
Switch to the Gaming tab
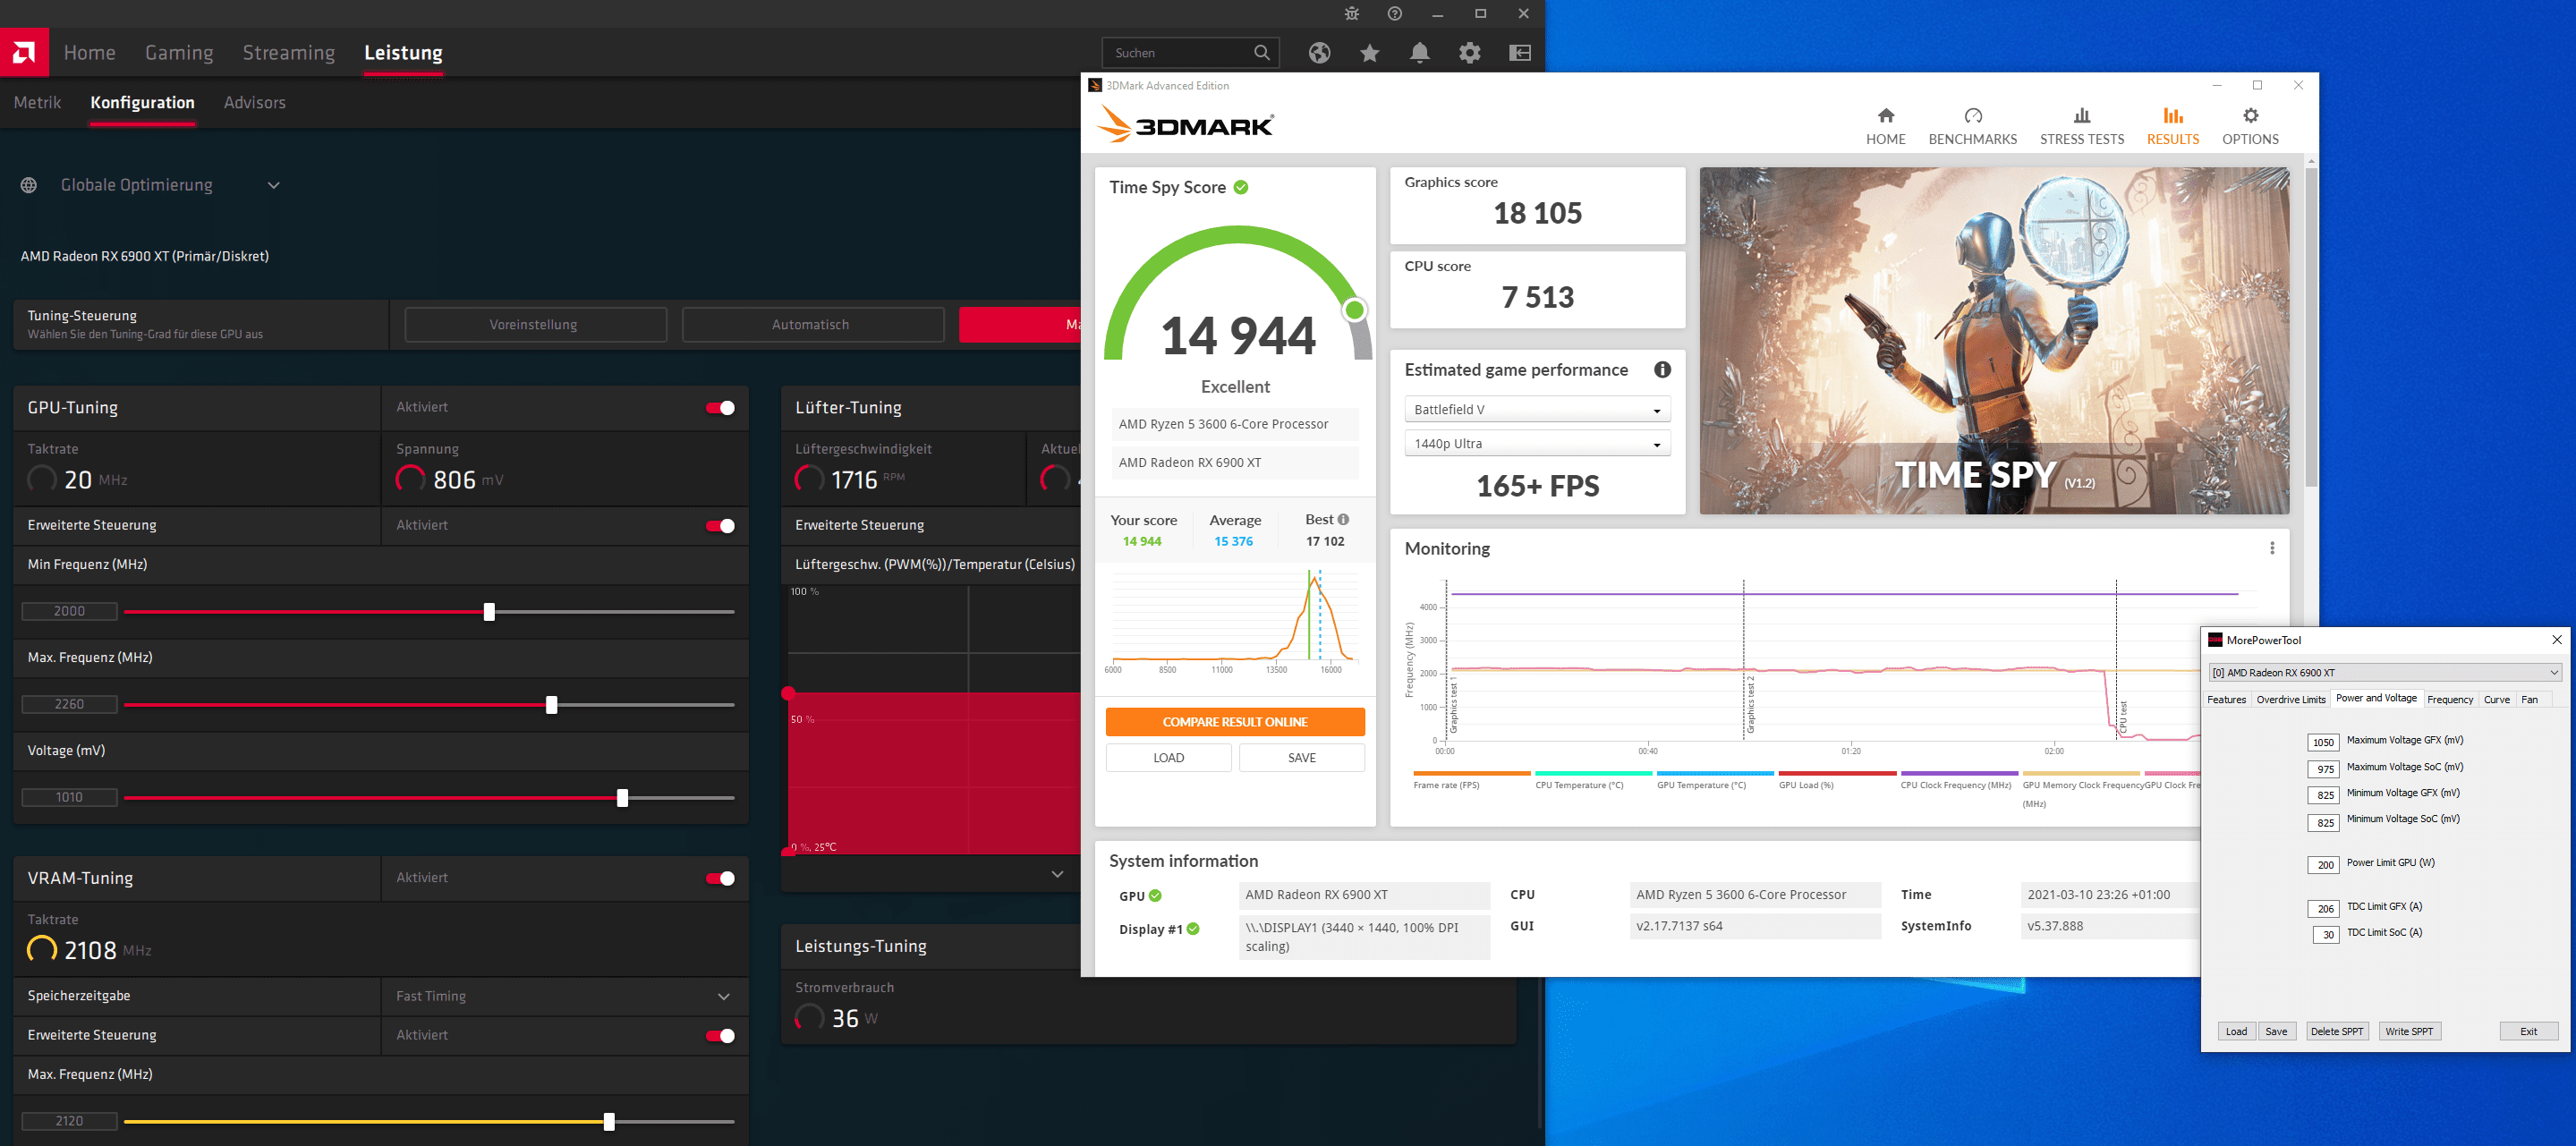[x=179, y=53]
